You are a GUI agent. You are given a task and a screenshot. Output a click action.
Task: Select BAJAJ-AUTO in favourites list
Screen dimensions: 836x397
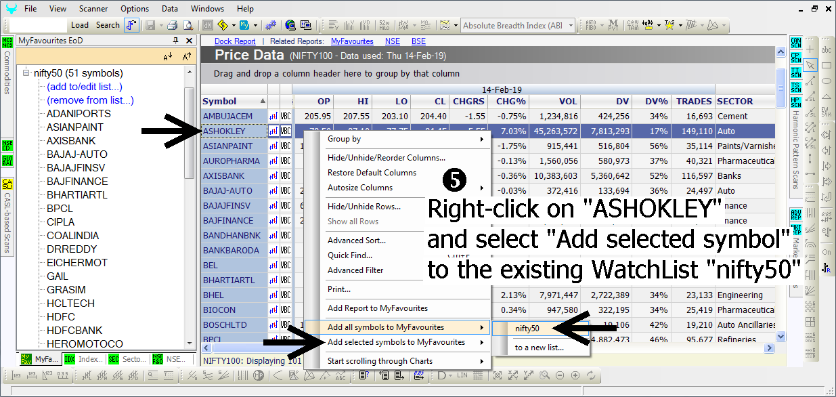pyautogui.click(x=76, y=154)
